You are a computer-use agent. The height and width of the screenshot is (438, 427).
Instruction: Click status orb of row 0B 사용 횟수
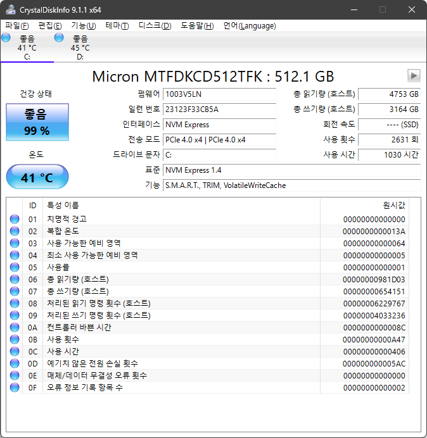click(x=15, y=339)
